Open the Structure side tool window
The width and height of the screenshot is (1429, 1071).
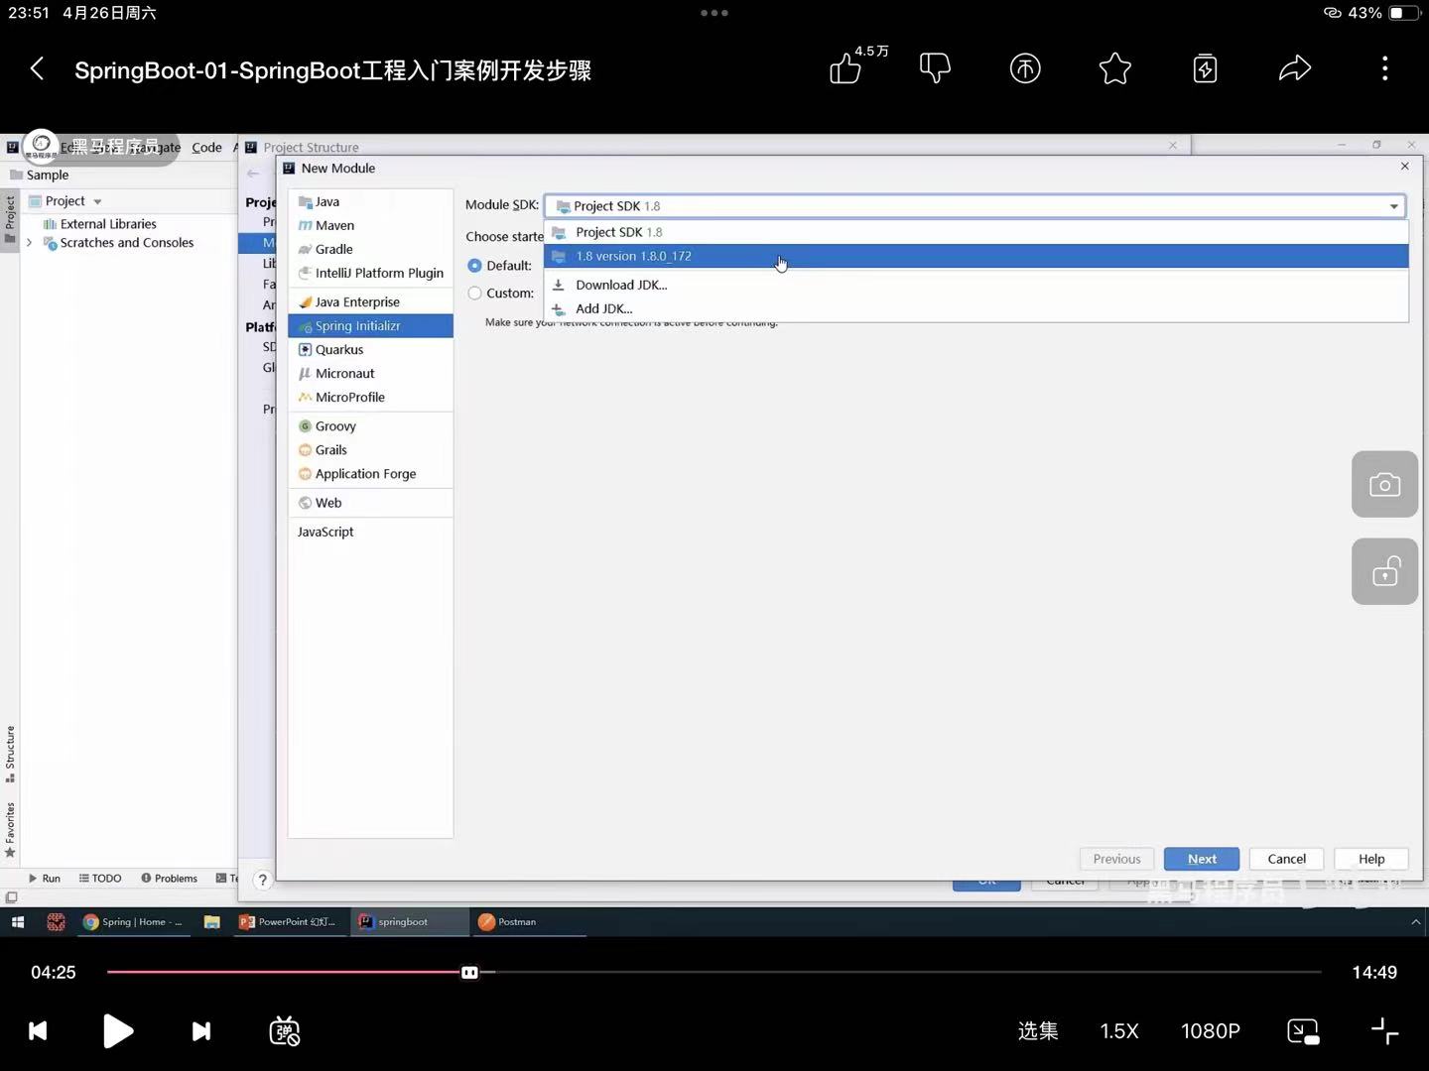pos(10,754)
